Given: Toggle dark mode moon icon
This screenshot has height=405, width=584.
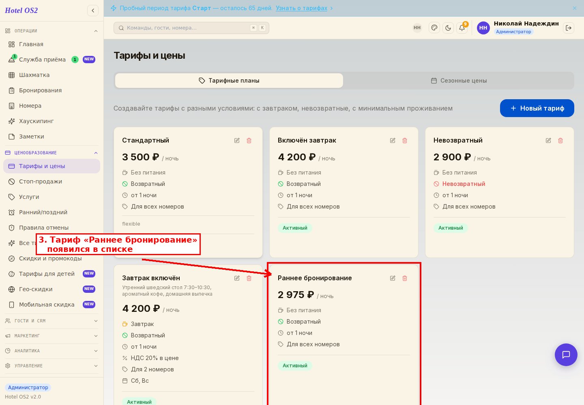Looking at the screenshot, I should [448, 28].
